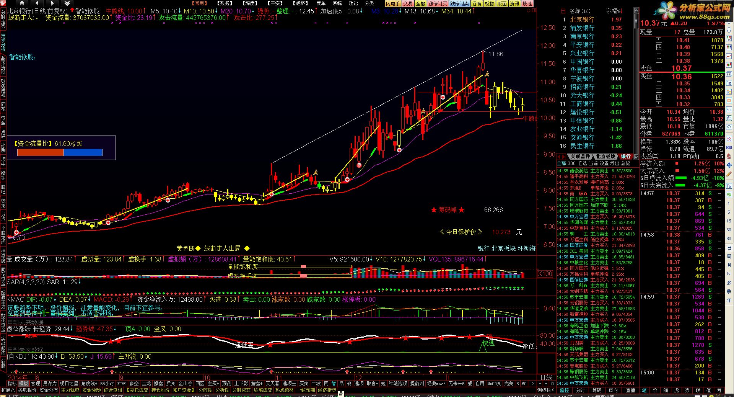
Task: Switch to the 监控 tab
Action: point(564,390)
